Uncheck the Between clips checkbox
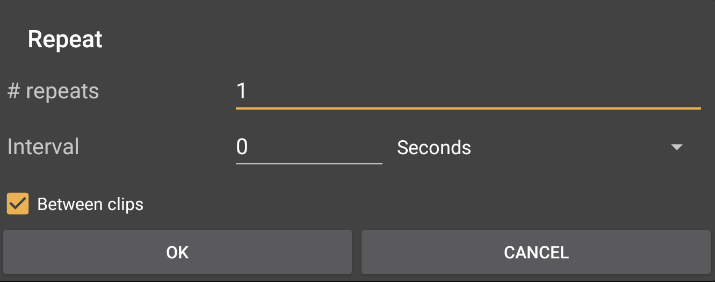Viewport: 715px width, 282px height. coord(18,204)
